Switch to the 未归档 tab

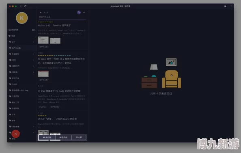[47, 137]
